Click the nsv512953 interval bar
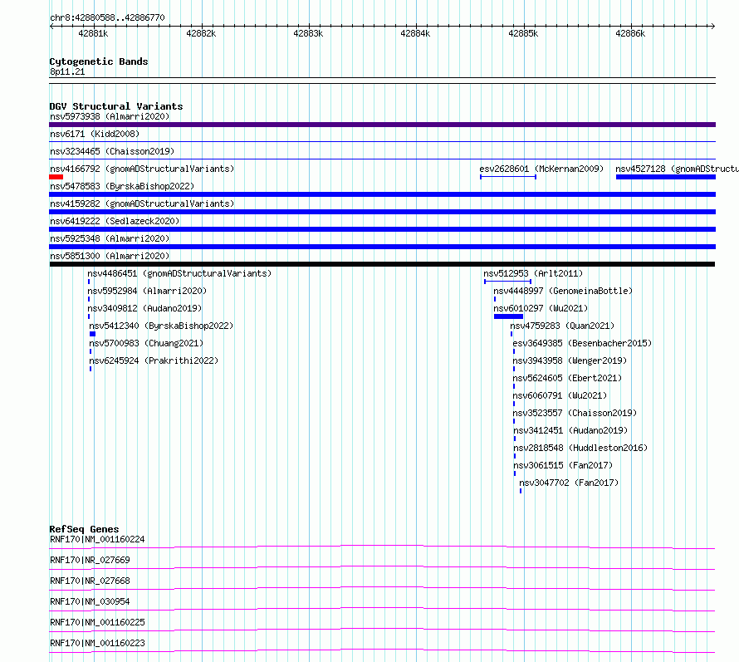 click(x=507, y=282)
